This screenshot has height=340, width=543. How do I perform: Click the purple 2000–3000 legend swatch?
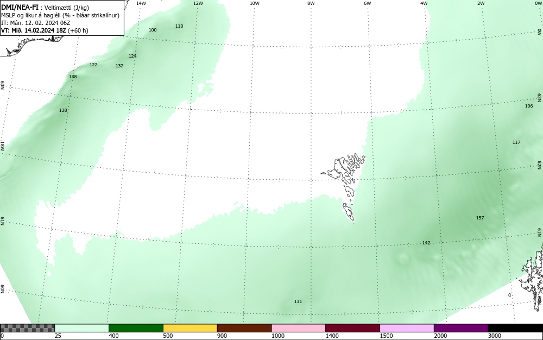pyautogui.click(x=461, y=328)
